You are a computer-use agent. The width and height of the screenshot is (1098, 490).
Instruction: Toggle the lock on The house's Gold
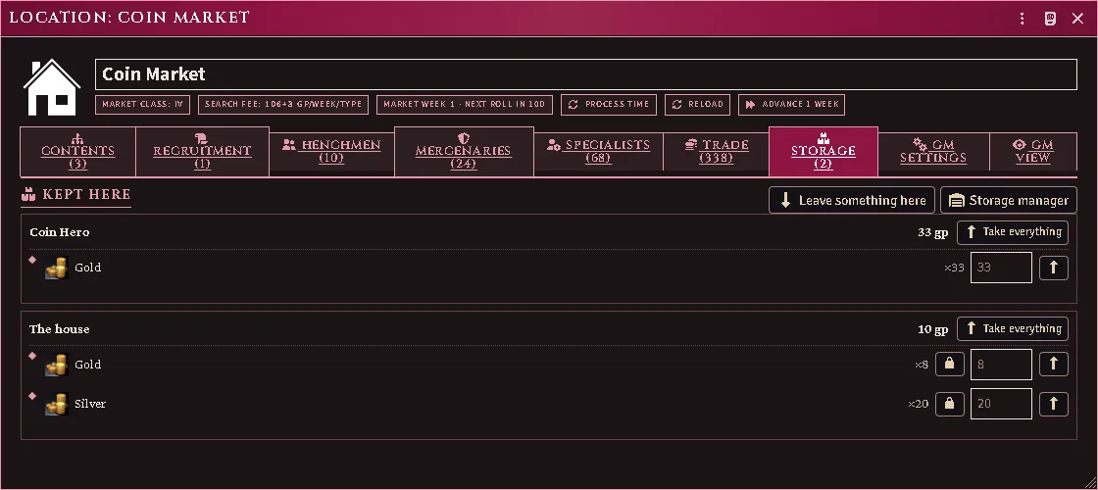tap(950, 364)
